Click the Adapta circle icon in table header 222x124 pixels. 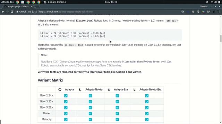[x=60, y=90]
